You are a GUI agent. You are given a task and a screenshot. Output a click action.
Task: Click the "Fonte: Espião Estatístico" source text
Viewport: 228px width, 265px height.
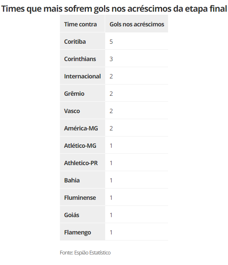(85, 253)
